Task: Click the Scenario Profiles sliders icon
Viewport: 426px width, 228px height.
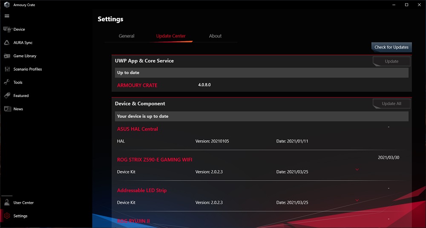Action: click(7, 69)
